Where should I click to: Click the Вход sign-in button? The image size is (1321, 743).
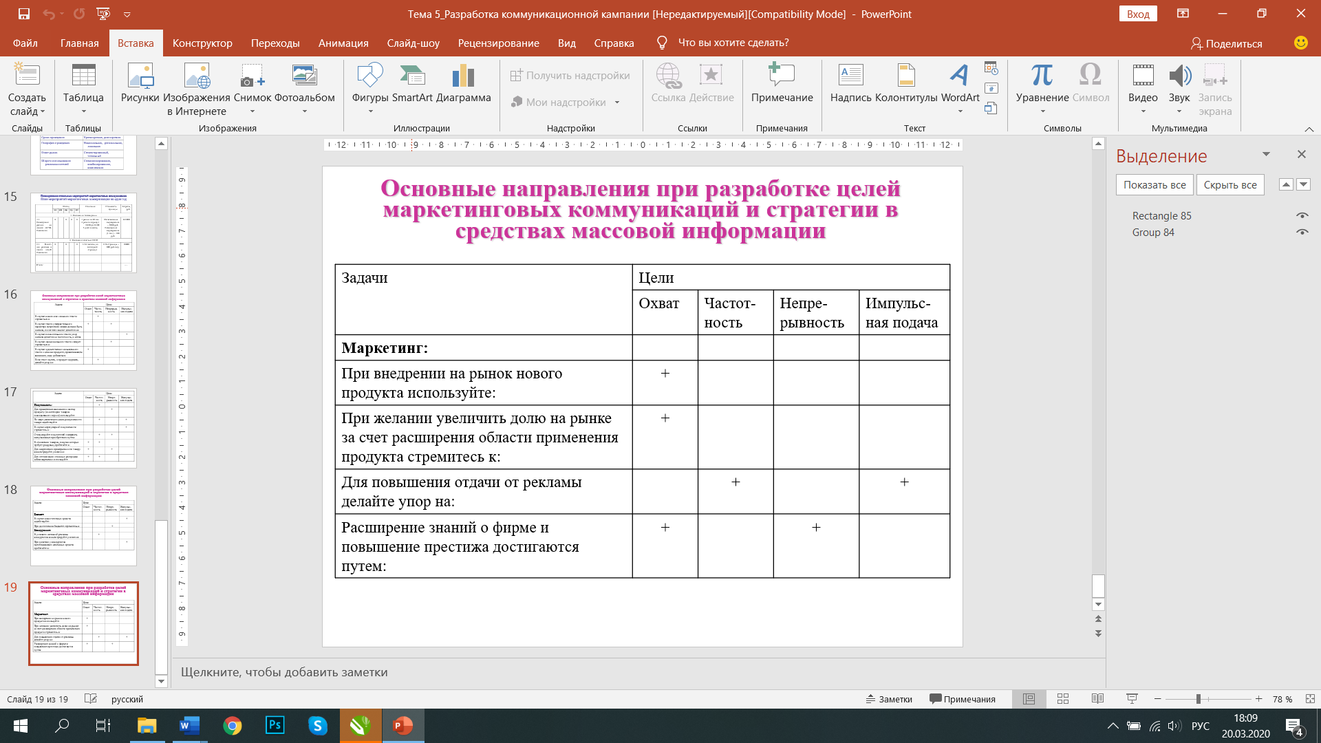click(1138, 14)
